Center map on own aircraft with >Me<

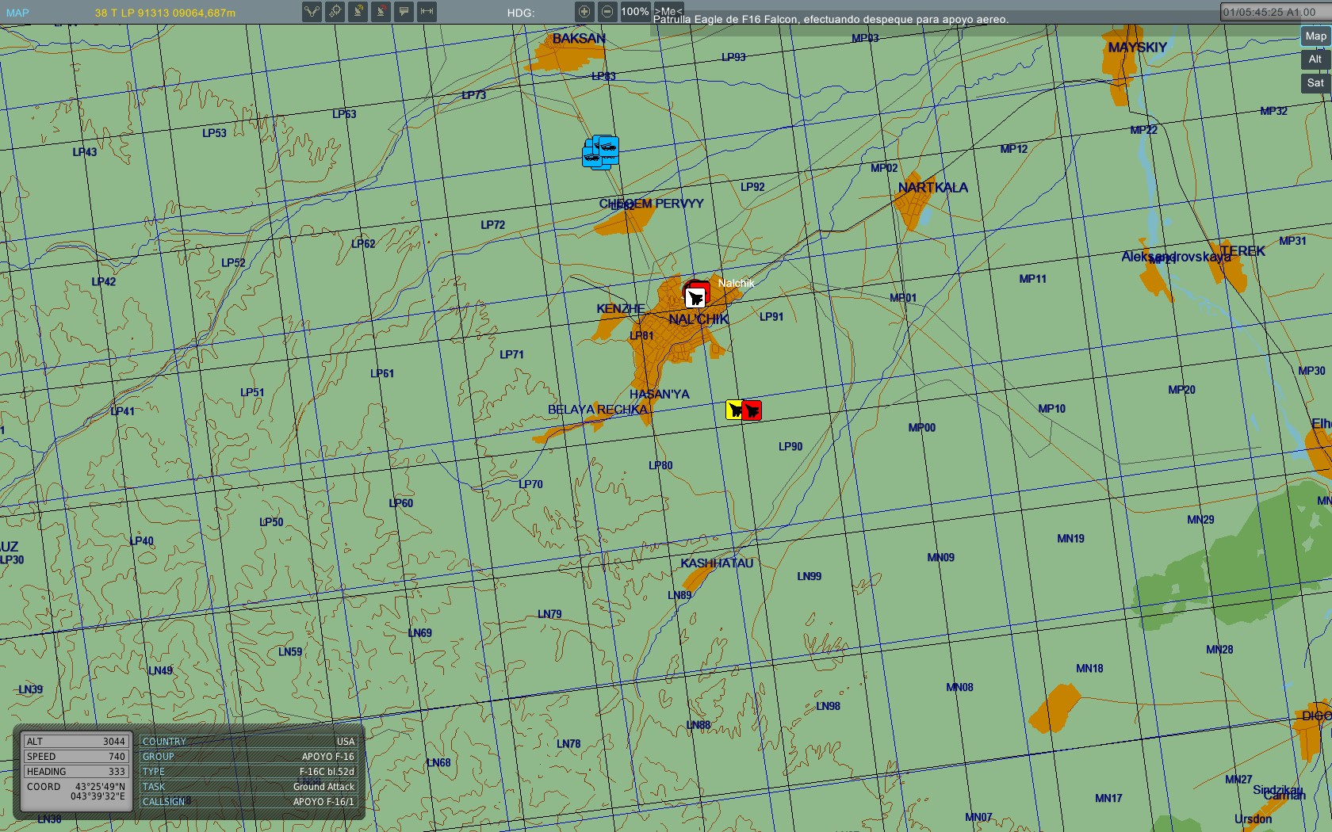[x=668, y=11]
